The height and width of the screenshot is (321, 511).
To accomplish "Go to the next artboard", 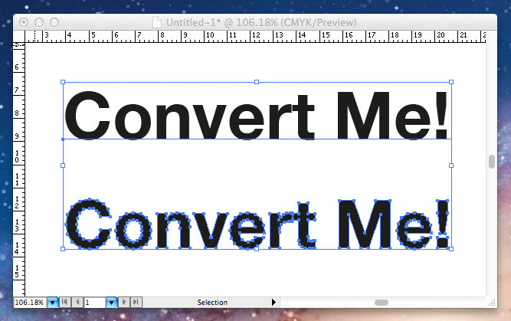I will point(125,303).
